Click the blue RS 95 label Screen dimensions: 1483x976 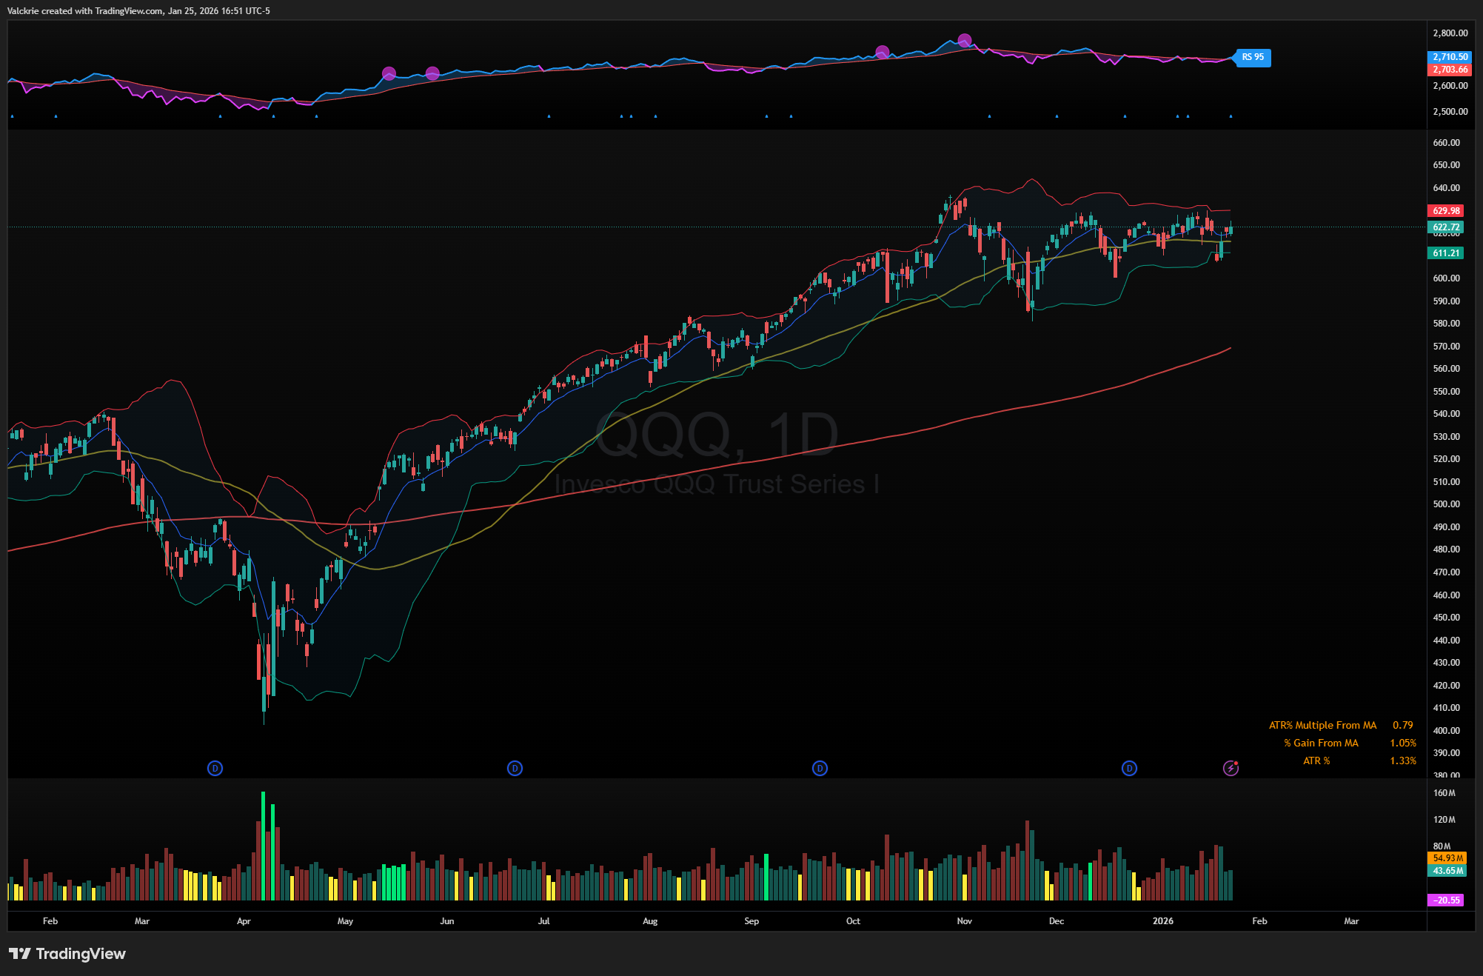1253,57
